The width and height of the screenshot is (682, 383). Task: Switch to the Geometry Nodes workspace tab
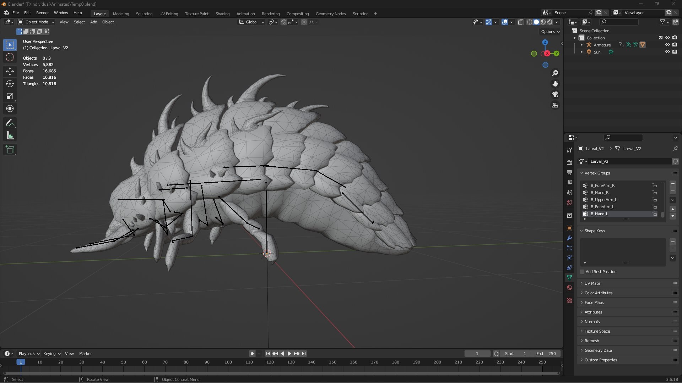(331, 14)
